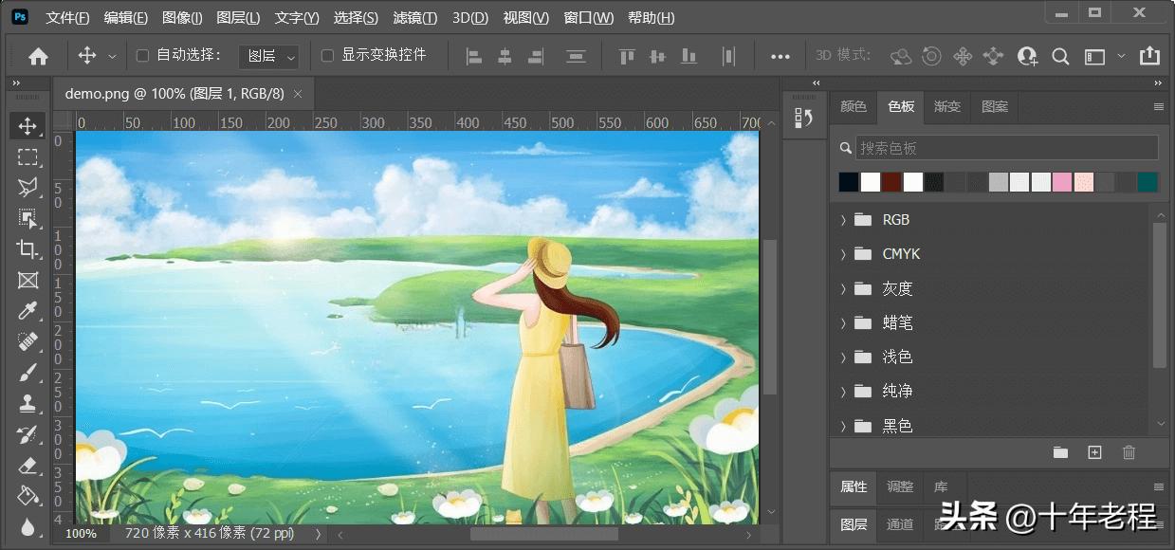Screen dimensions: 1175x550
Task: Expand the 蜡笔 swatch group
Action: [x=842, y=323]
